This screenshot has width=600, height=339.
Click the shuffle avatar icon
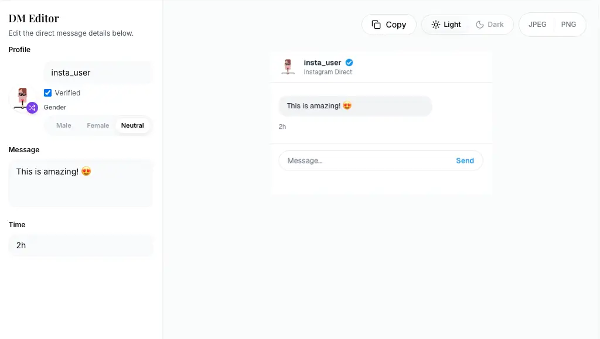tap(32, 108)
